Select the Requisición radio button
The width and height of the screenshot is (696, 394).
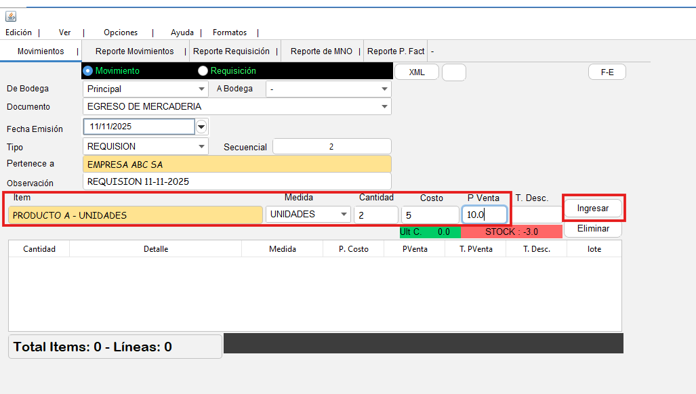[203, 71]
